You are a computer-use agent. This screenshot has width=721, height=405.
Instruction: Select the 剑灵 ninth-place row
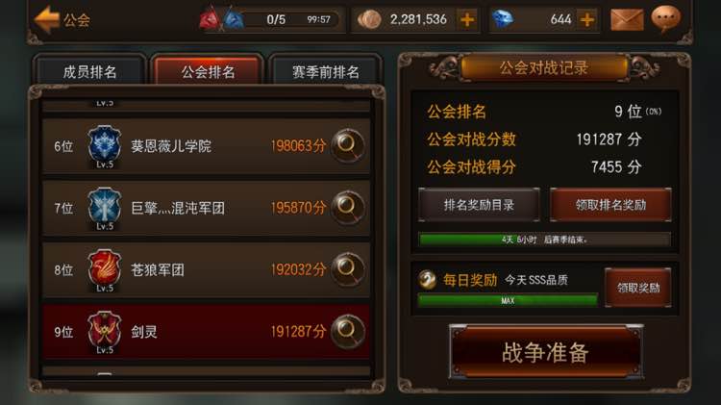point(206,331)
